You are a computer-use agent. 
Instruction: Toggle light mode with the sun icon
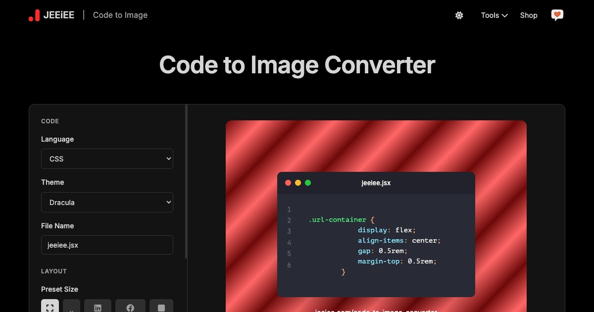point(459,15)
